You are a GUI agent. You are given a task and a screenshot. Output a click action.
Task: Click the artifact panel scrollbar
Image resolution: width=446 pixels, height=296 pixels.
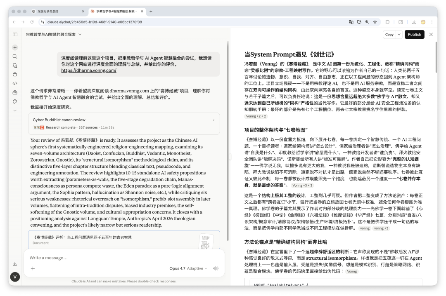pyautogui.click(x=437, y=57)
